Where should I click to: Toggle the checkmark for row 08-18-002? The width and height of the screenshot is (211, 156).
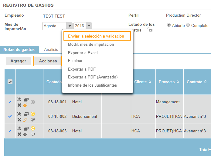(10, 116)
